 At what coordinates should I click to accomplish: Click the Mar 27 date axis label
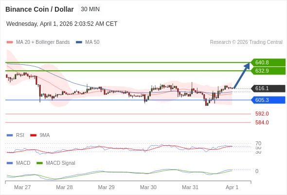click(x=22, y=187)
